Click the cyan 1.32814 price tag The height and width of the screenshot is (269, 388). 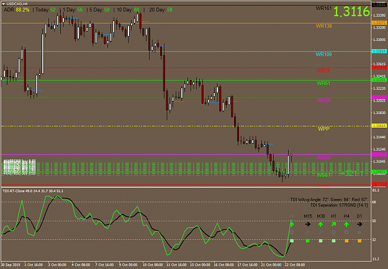click(x=379, y=51)
